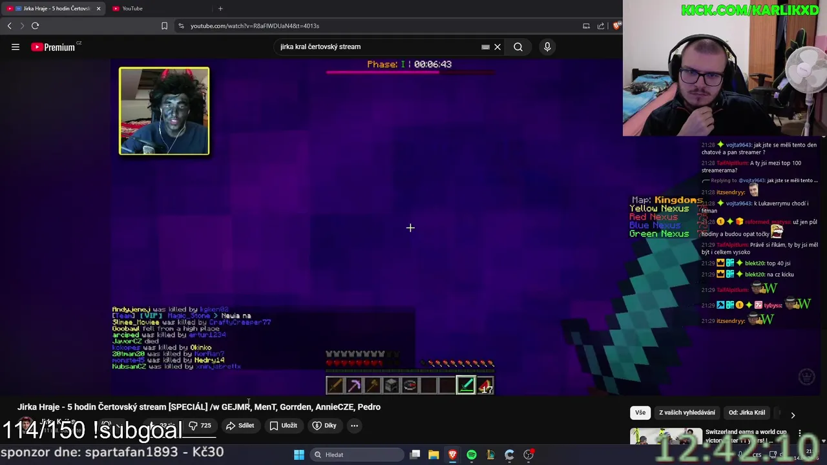
Task: Send thanks via Díky button
Action: pos(324,426)
